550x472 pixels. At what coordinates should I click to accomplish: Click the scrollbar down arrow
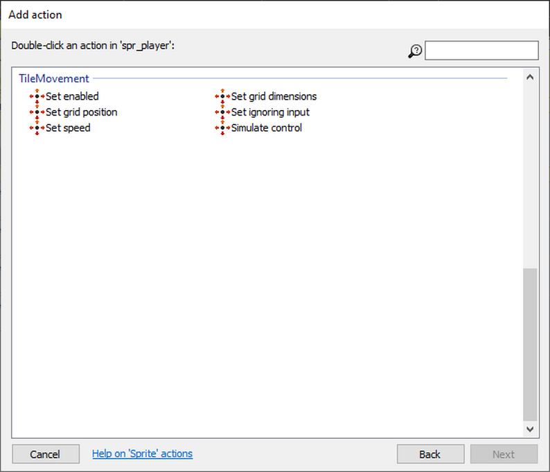[530, 429]
